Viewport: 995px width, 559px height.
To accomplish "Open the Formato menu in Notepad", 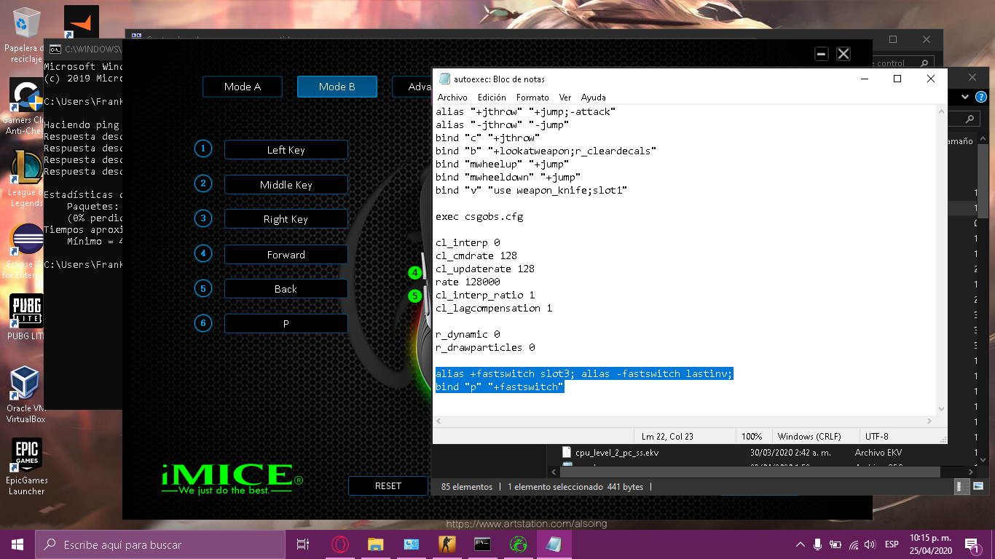I will point(532,98).
